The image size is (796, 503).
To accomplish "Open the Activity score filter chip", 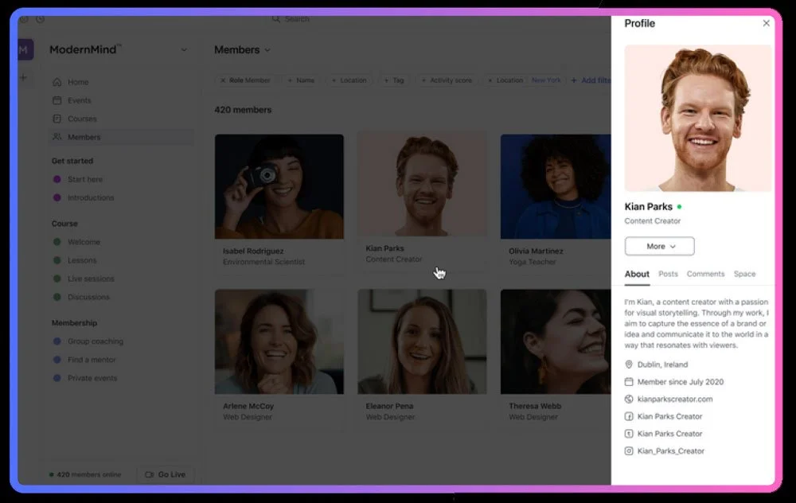I will pos(447,80).
